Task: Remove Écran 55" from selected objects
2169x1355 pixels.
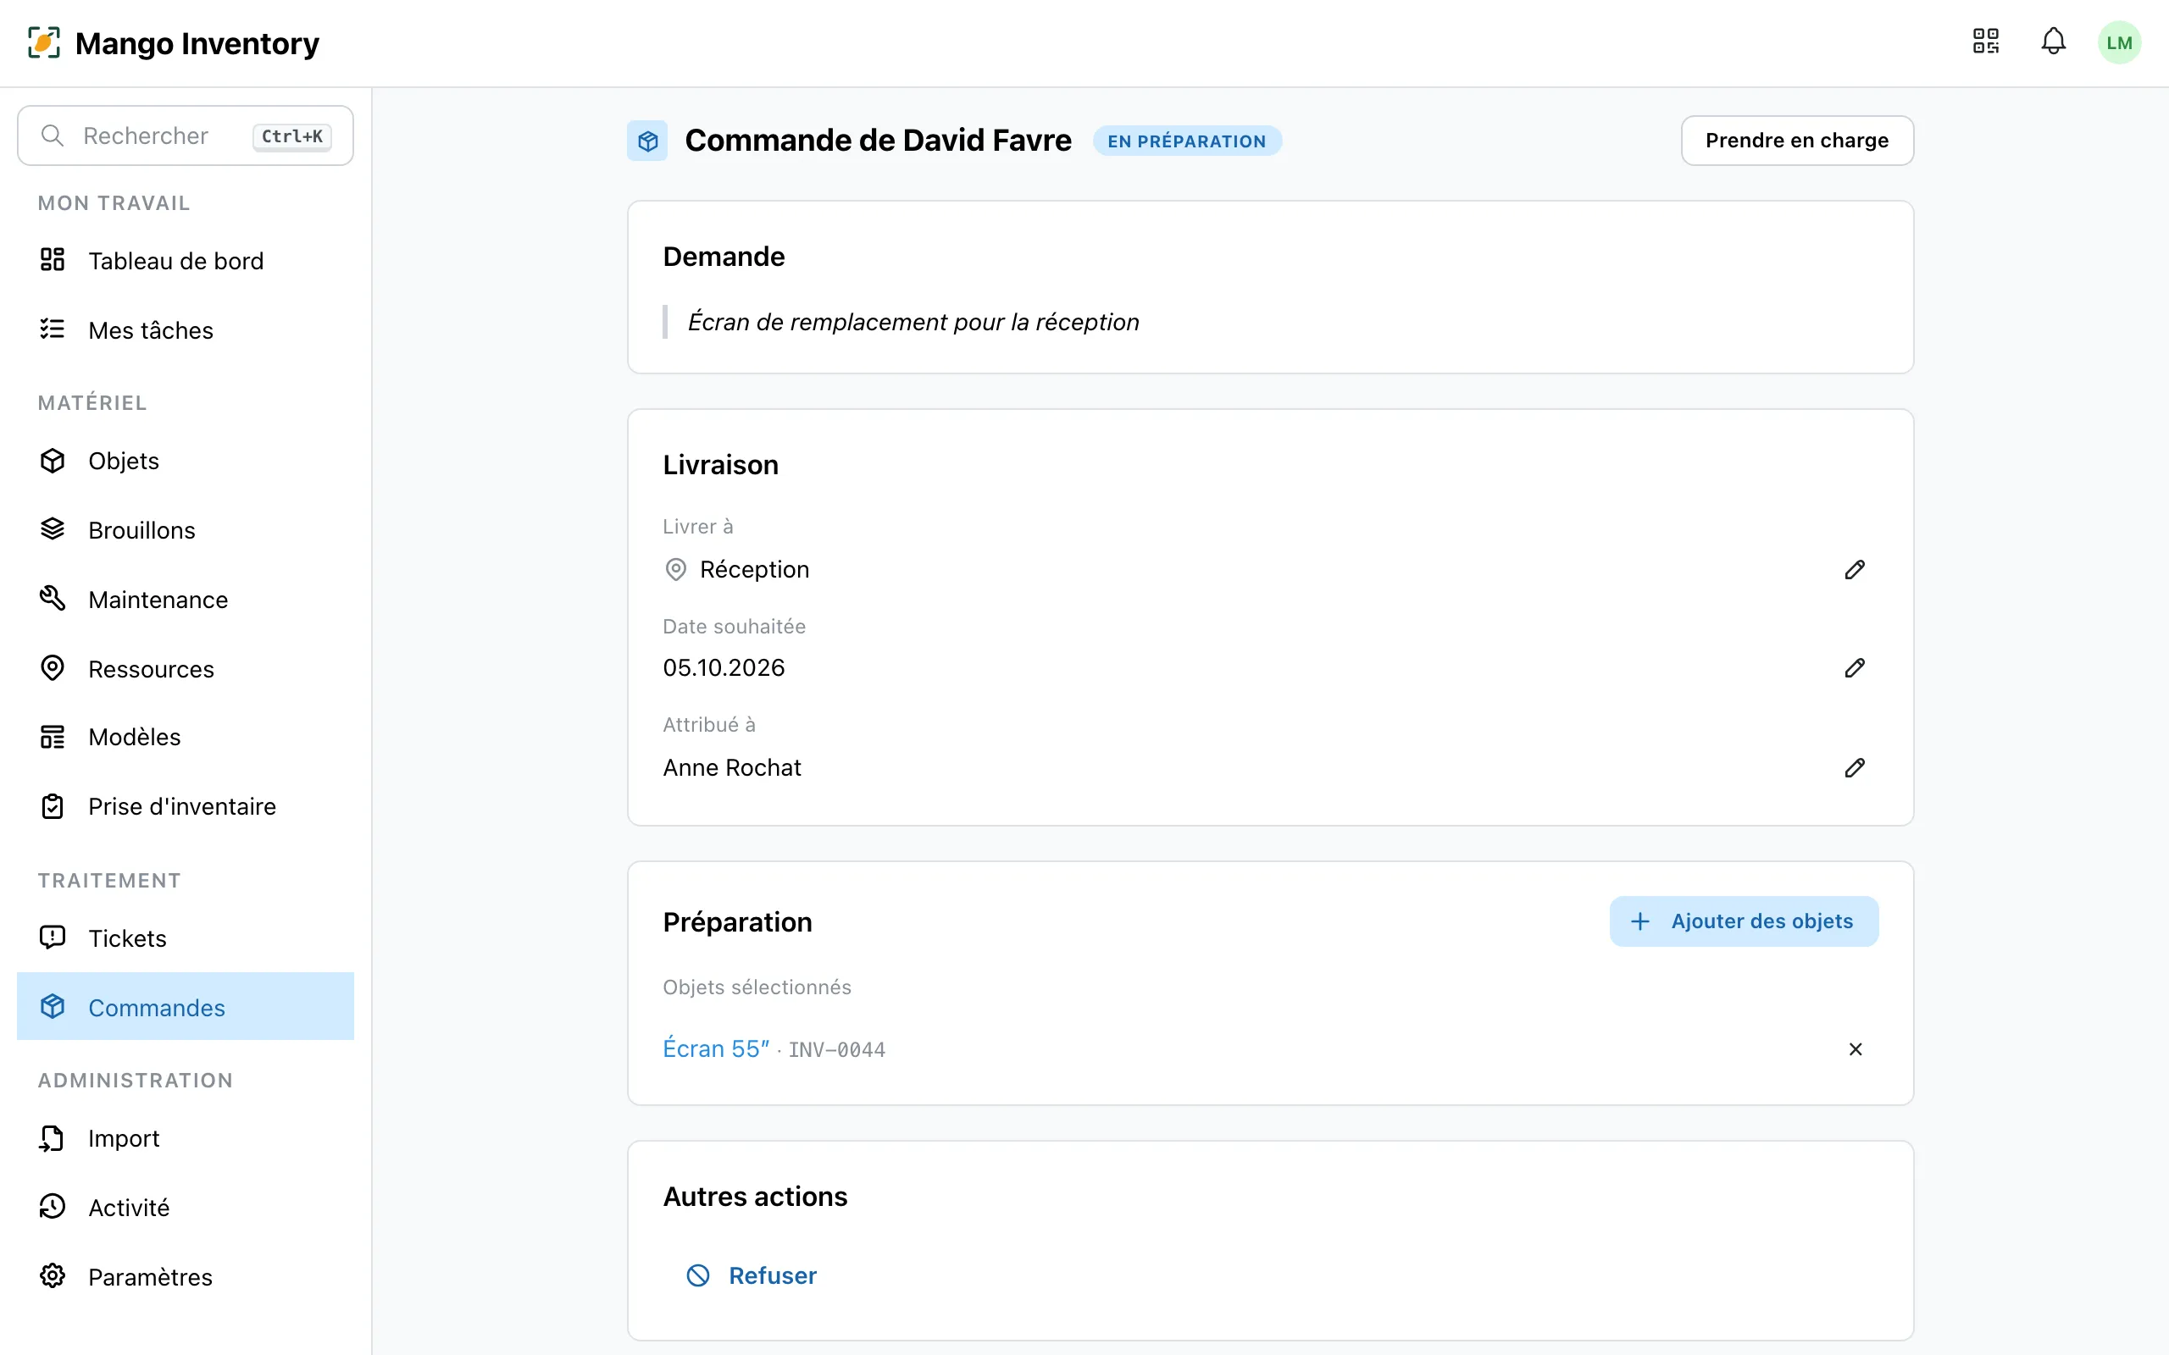Action: tap(1856, 1049)
